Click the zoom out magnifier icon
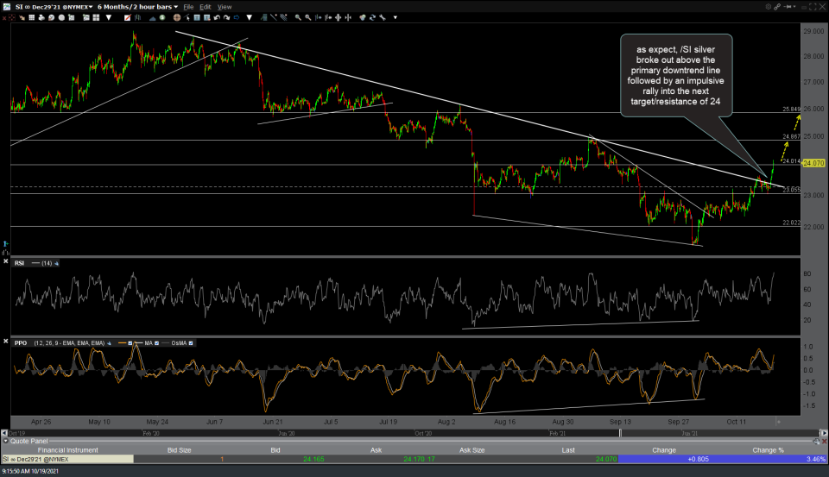 [x=308, y=16]
